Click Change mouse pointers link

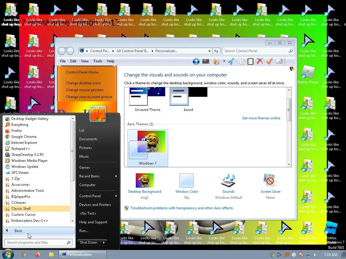click(x=85, y=90)
